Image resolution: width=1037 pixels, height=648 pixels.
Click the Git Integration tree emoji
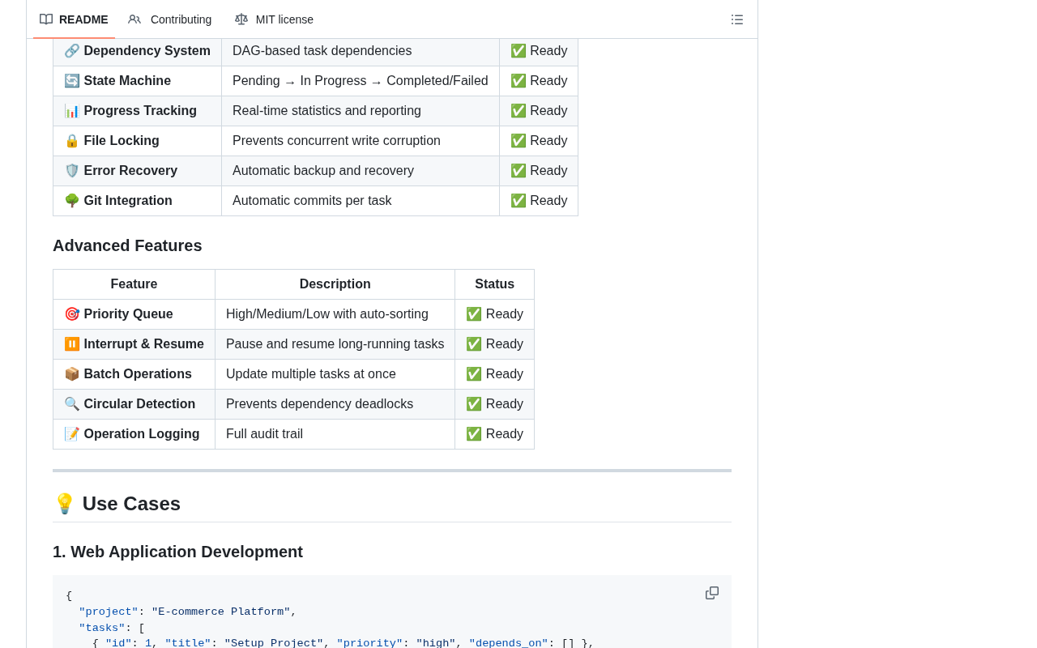pos(72,201)
